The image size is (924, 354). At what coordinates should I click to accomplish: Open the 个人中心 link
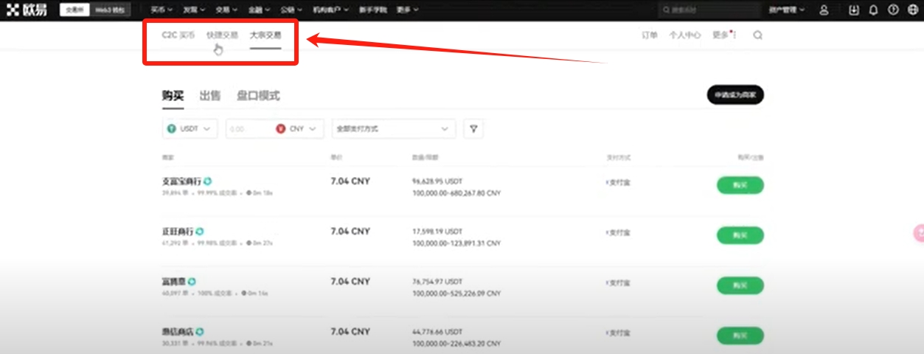click(684, 35)
